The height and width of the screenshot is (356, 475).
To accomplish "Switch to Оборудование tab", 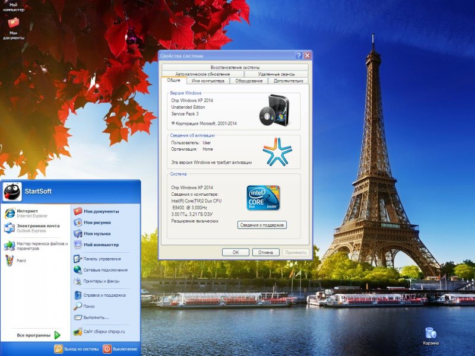I will [x=249, y=81].
